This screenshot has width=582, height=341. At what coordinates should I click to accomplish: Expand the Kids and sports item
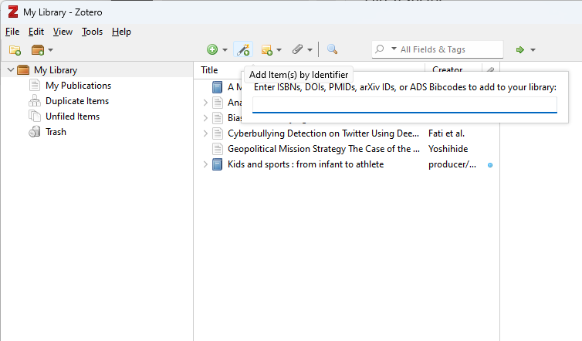205,164
